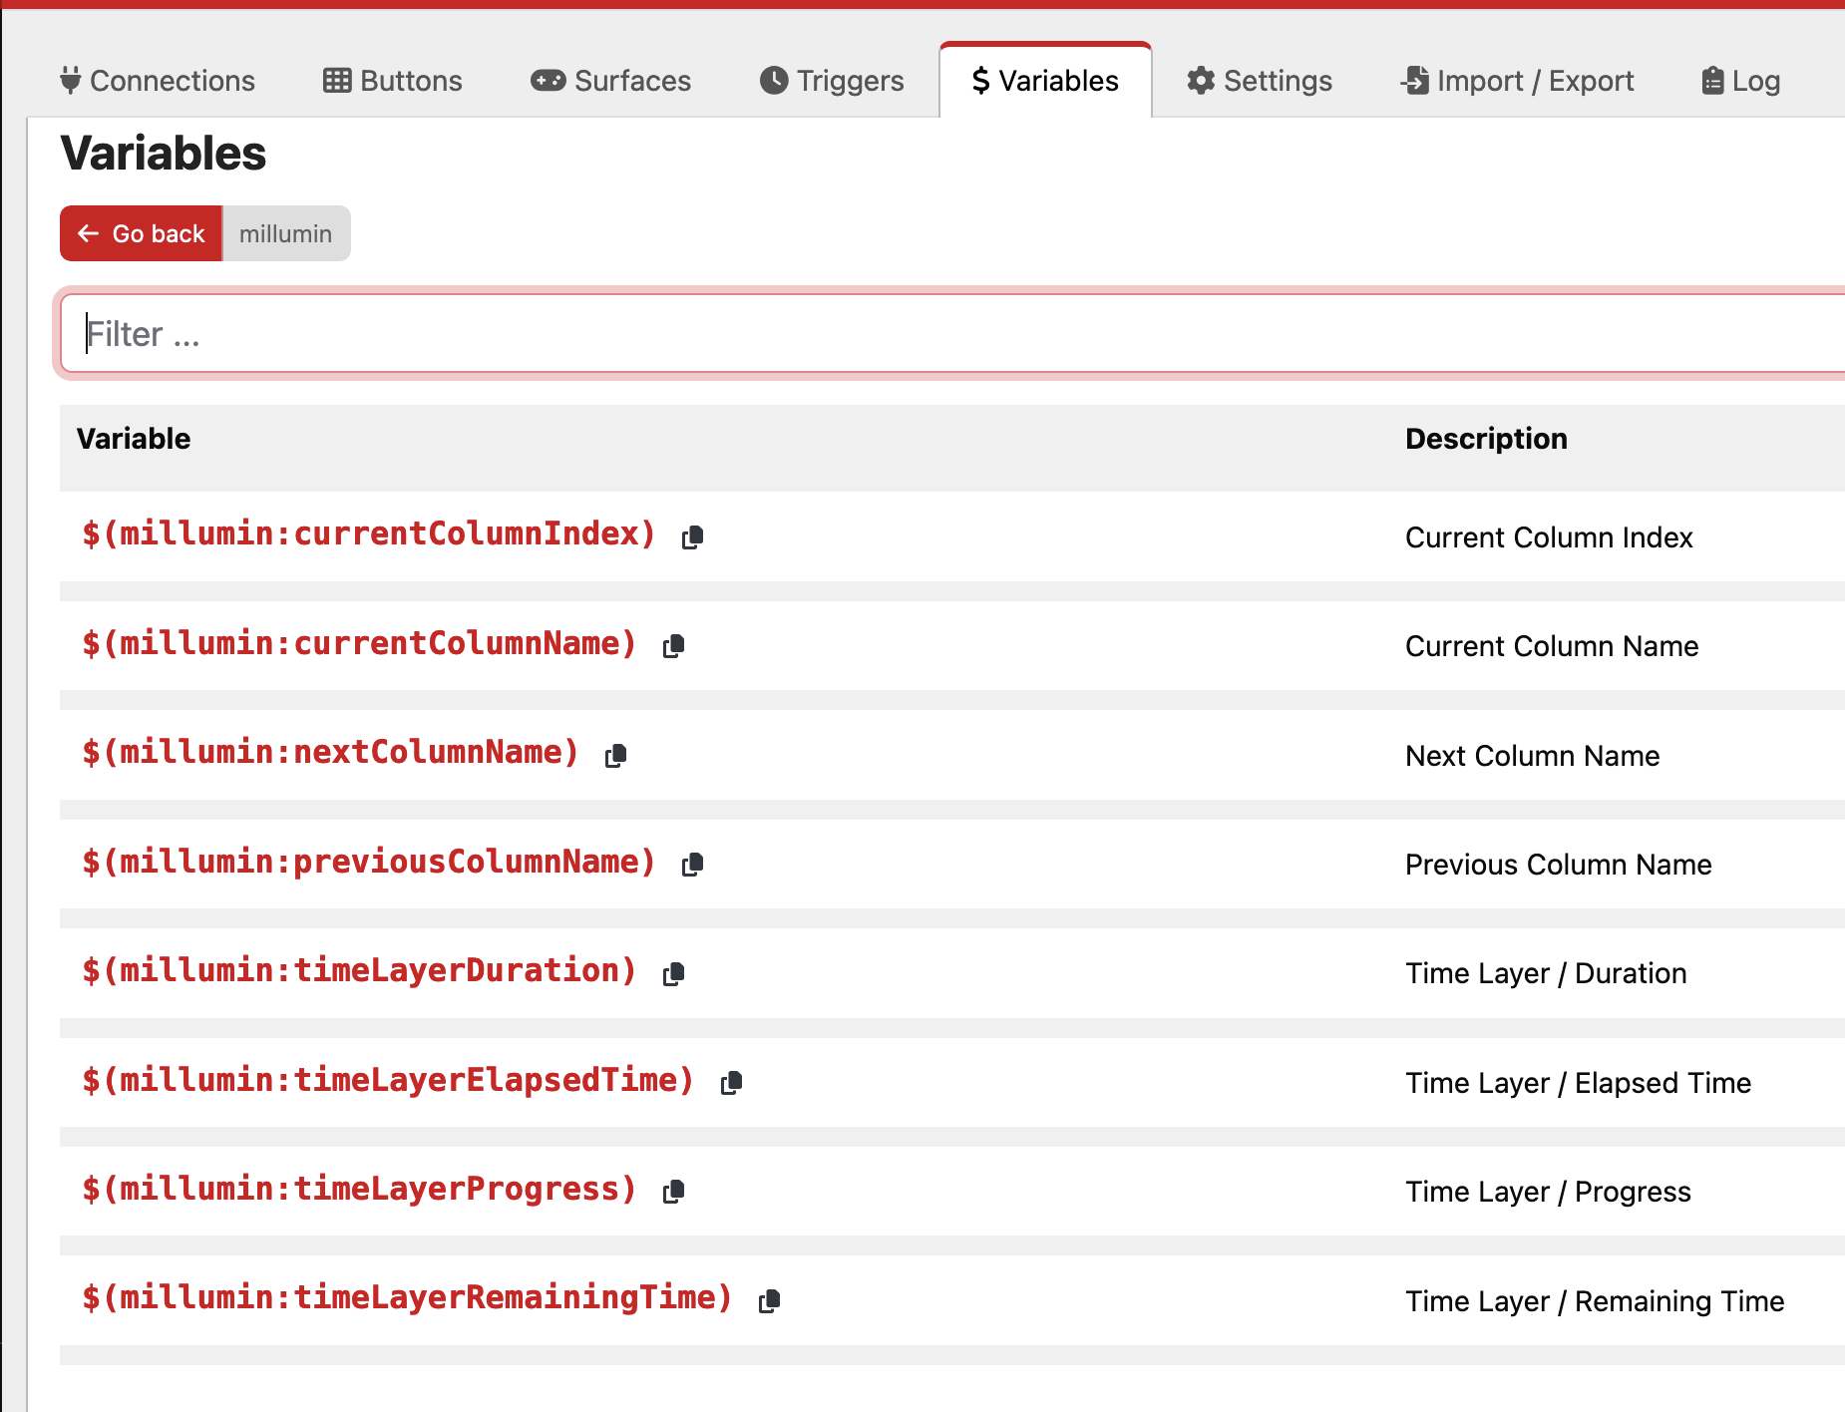The width and height of the screenshot is (1845, 1412).
Task: Go to the Triggers tab
Action: [x=832, y=81]
